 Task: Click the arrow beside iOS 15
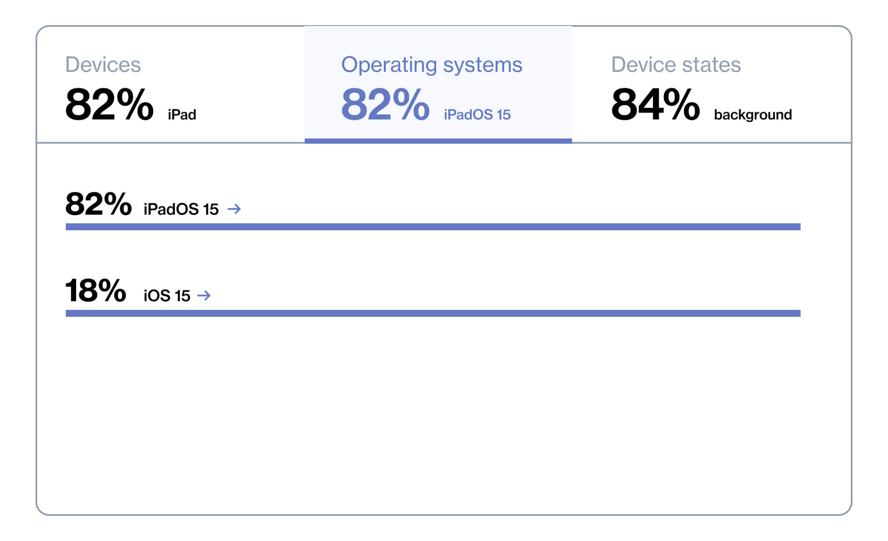click(204, 296)
